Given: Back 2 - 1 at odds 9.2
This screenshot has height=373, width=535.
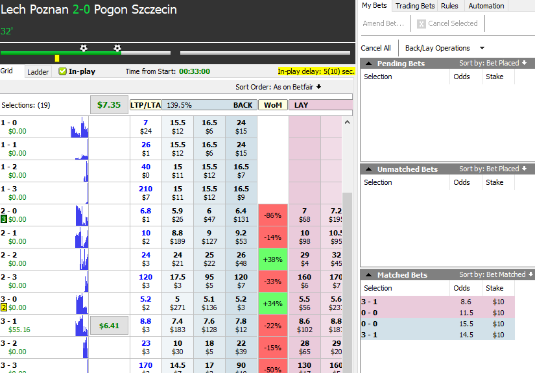Looking at the screenshot, I should pos(241,237).
